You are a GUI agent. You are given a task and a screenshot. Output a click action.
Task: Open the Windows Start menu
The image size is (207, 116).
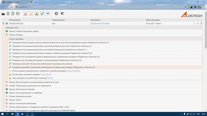coord(2,114)
